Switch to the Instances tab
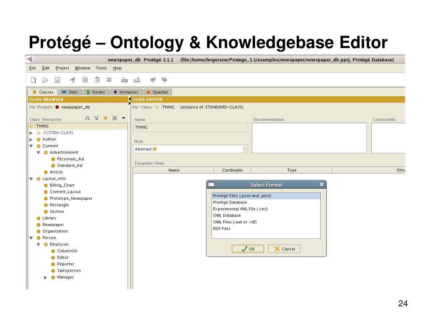The height and width of the screenshot is (325, 434). (125, 92)
